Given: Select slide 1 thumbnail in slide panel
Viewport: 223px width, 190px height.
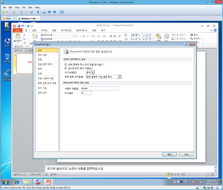Looking at the screenshot, I should coord(25,64).
